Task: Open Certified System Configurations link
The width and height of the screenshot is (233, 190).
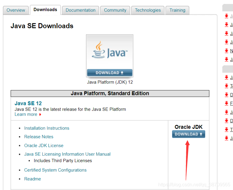Action: pyautogui.click(x=55, y=170)
